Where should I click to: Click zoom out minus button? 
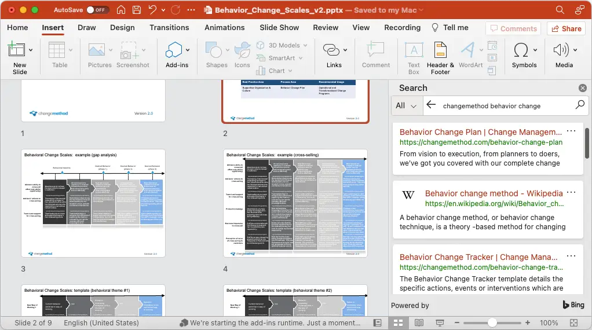point(457,323)
